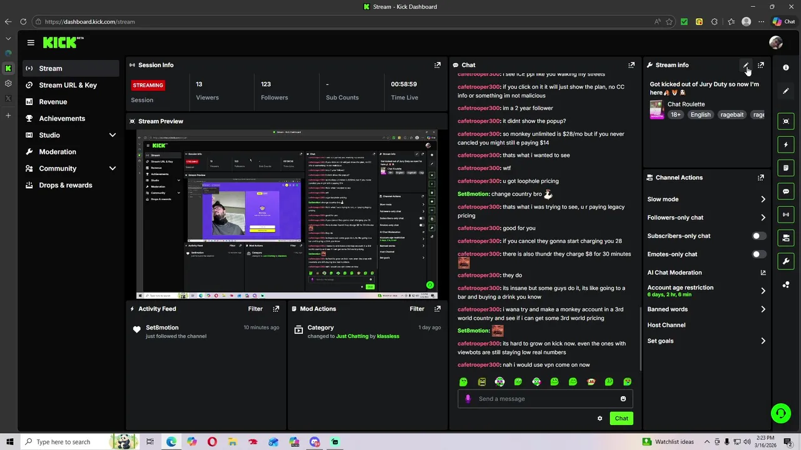Toggle the wrench widget in right rail
Screen dimensions: 801x450
point(786,261)
